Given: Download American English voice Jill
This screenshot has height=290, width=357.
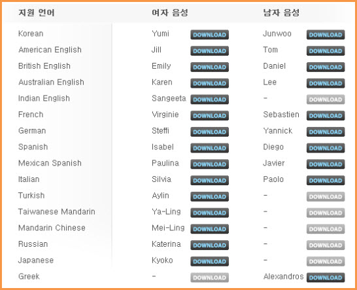Looking at the screenshot, I should tap(209, 51).
